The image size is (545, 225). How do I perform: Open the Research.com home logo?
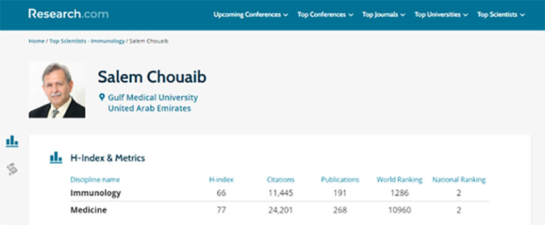[68, 14]
